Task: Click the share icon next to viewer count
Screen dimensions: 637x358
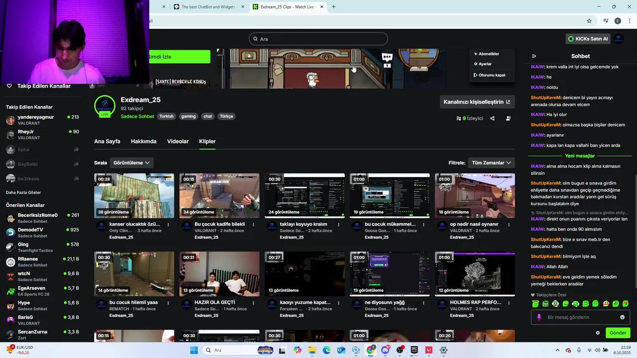Action: [x=492, y=118]
